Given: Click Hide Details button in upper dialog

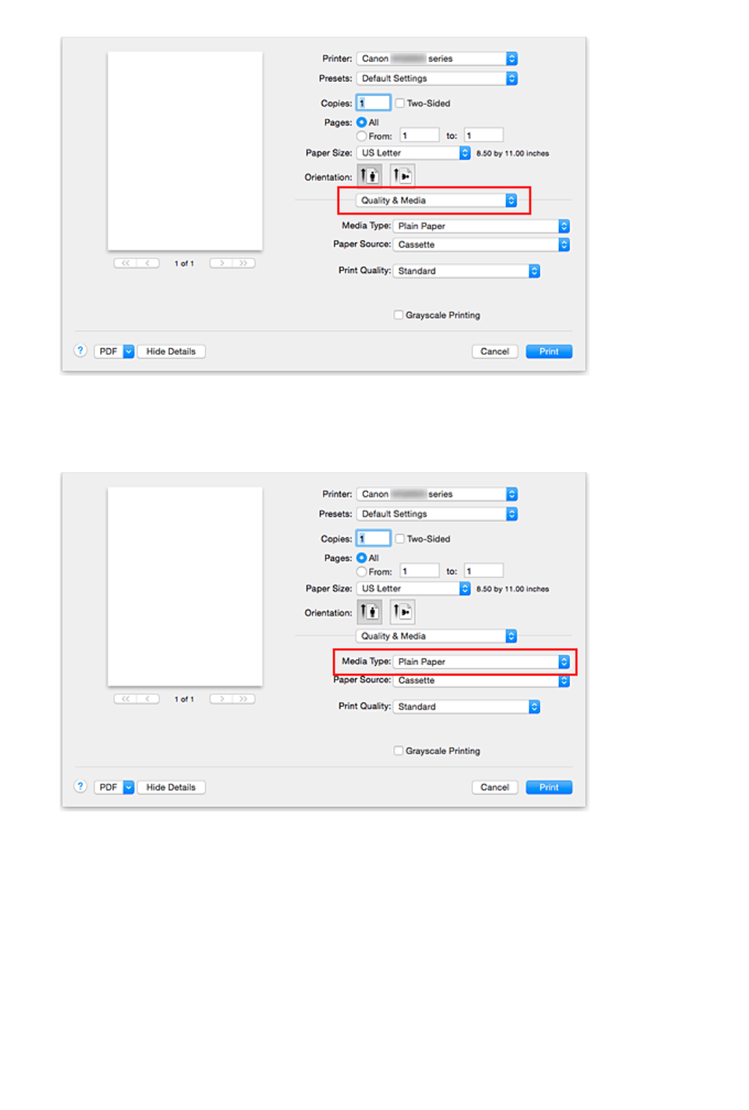Looking at the screenshot, I should (171, 351).
